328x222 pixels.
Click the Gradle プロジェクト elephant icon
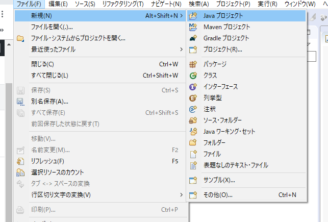[193, 38]
